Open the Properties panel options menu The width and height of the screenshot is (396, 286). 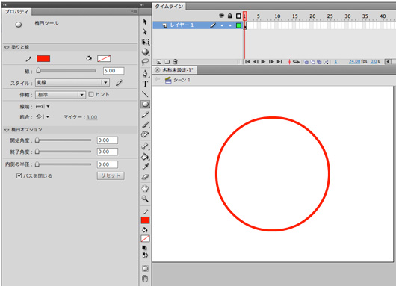134,11
